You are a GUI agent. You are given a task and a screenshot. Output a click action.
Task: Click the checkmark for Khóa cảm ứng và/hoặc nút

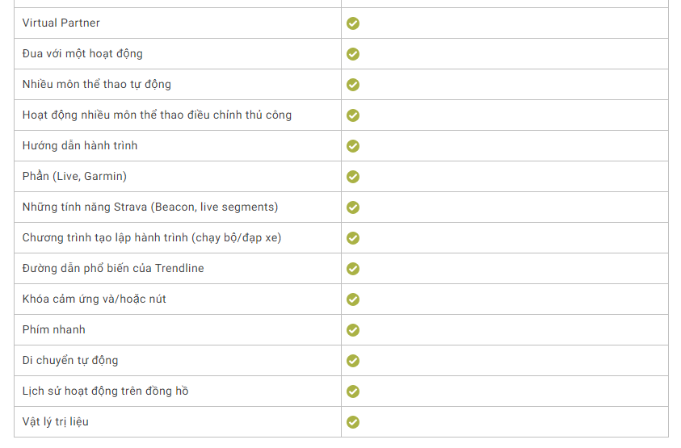353,299
